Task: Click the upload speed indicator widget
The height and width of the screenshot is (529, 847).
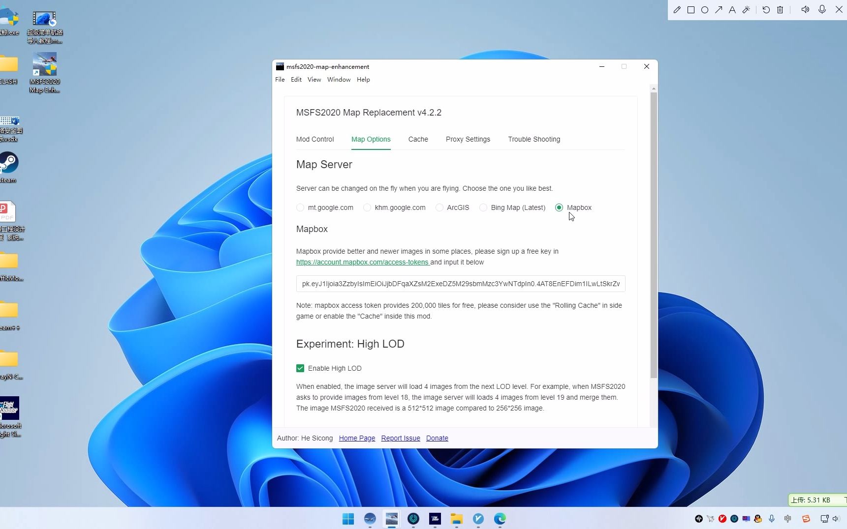Action: (x=817, y=500)
